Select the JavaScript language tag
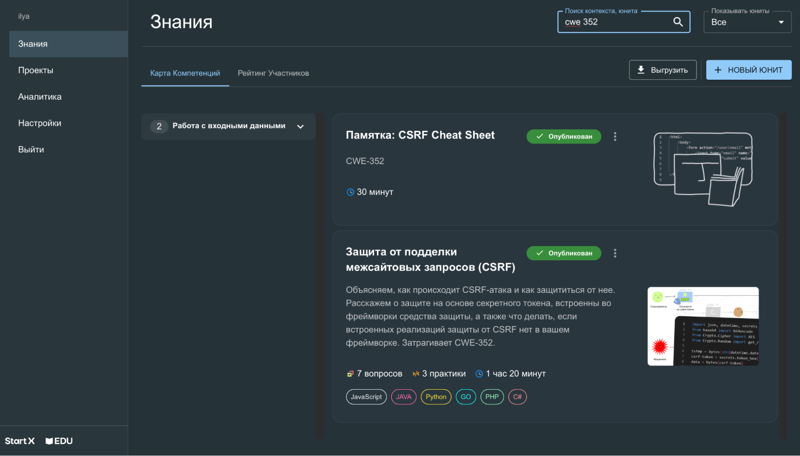This screenshot has width=800, height=456. click(x=366, y=397)
